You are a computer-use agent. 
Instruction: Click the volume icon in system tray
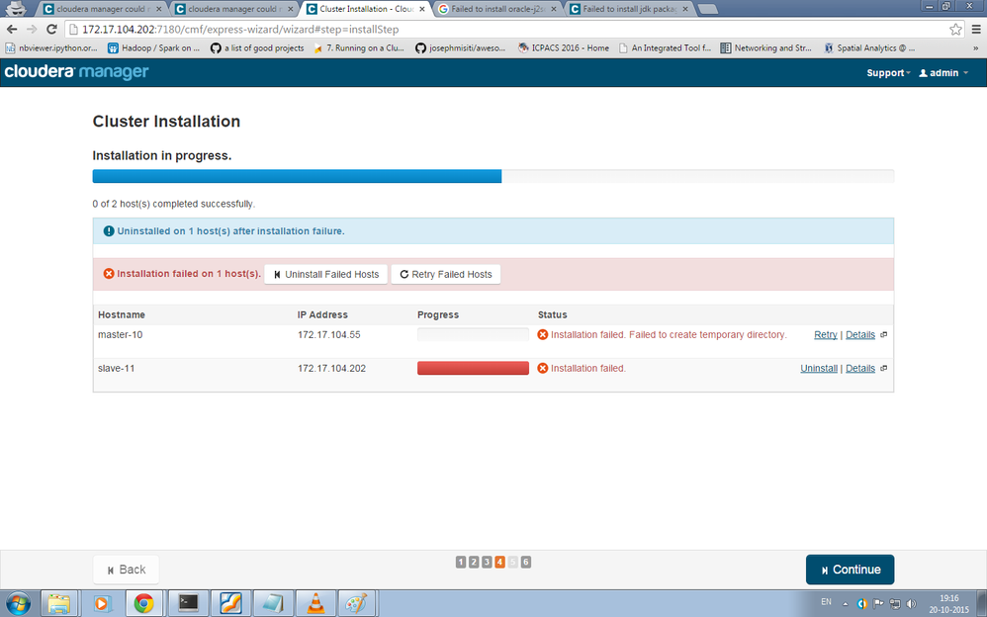point(911,603)
